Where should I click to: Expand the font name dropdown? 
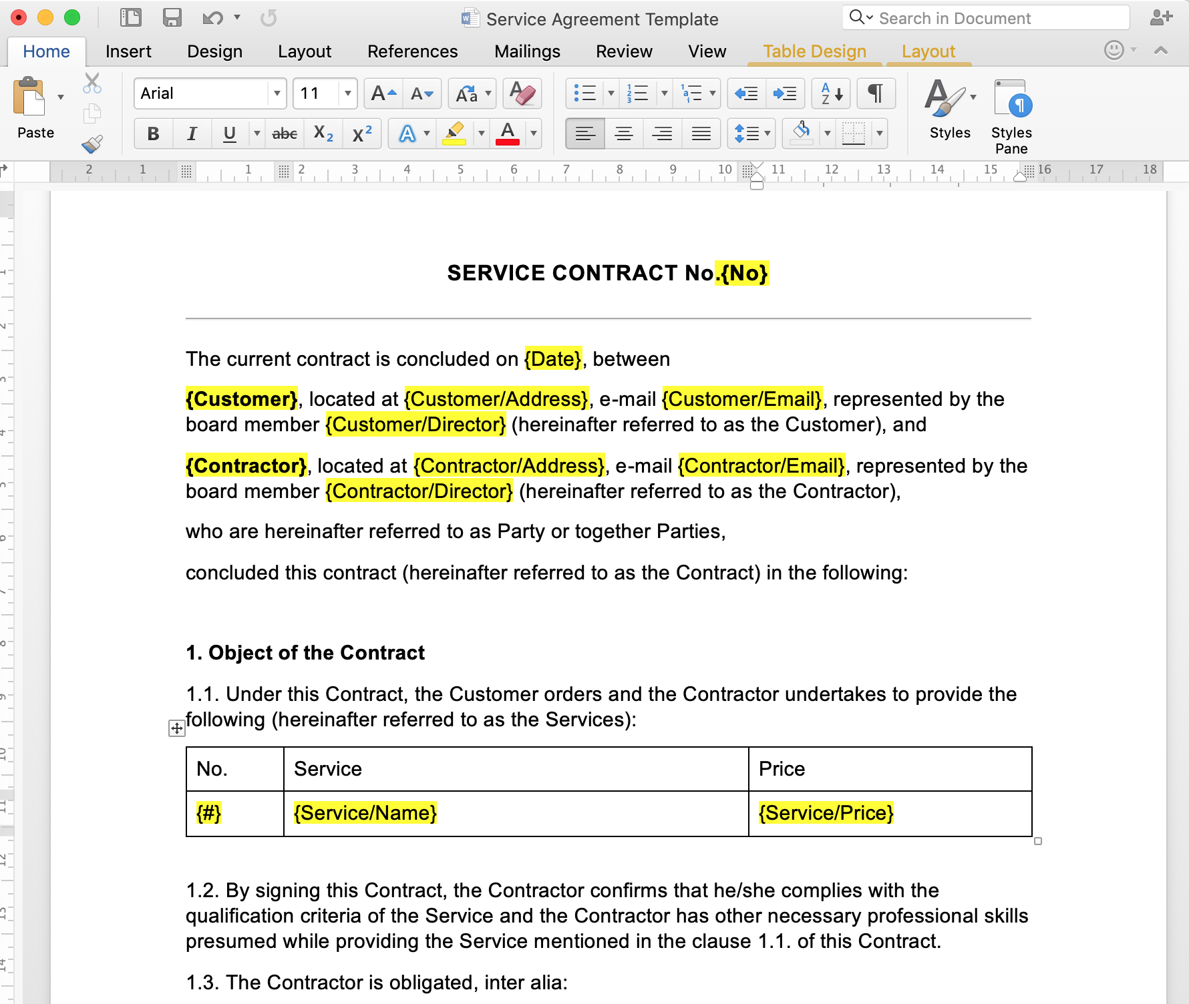277,93
